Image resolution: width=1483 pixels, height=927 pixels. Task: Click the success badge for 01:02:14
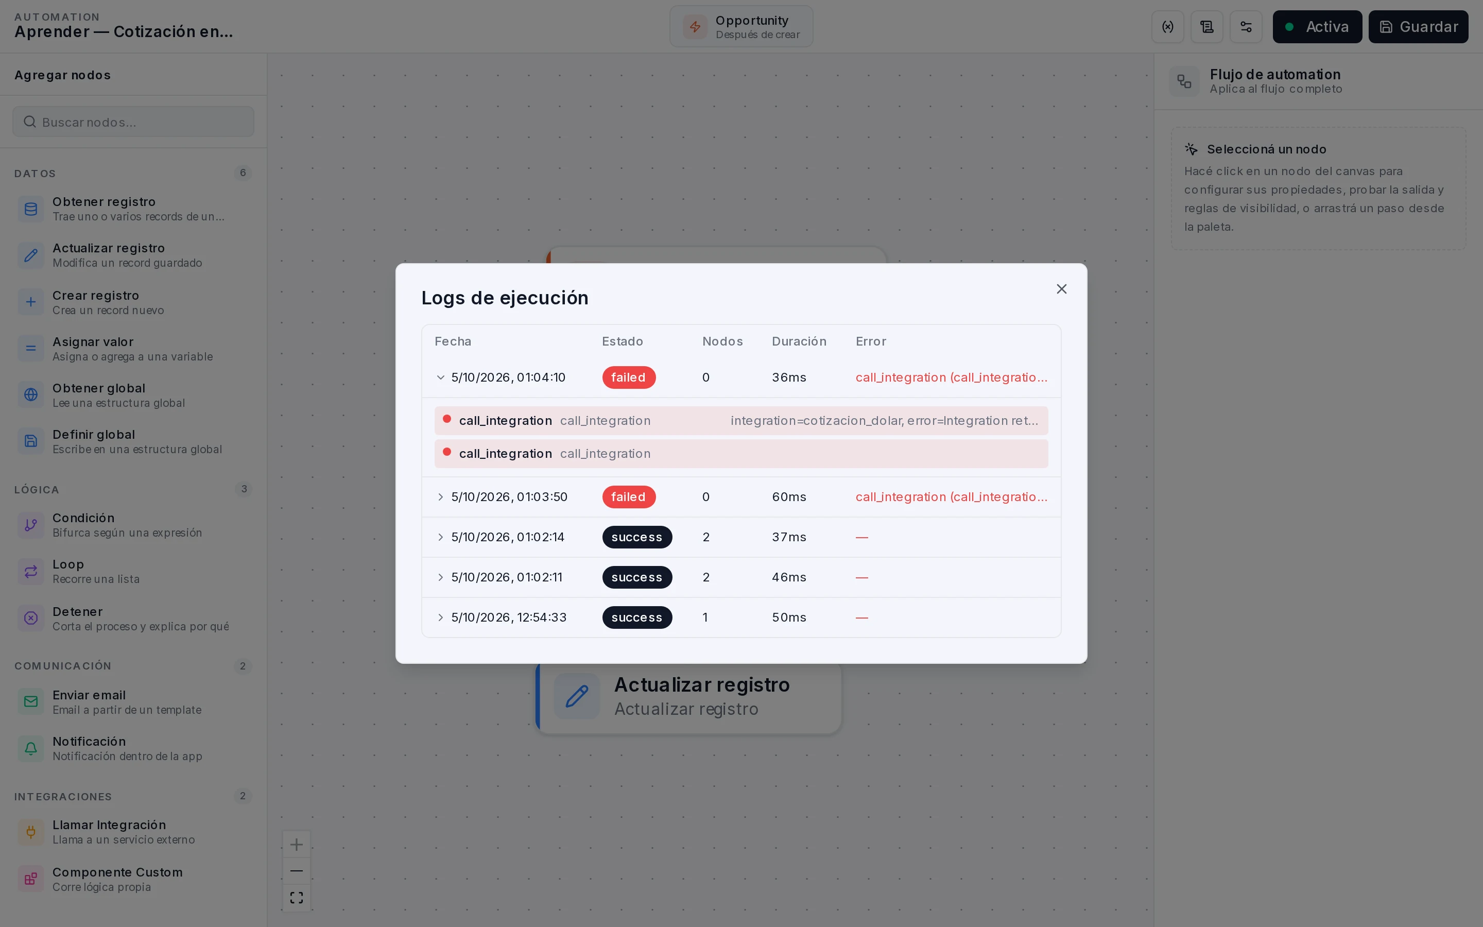pos(636,537)
